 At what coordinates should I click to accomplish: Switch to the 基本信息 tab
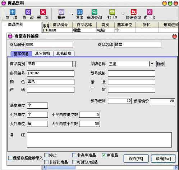(x=21, y=53)
